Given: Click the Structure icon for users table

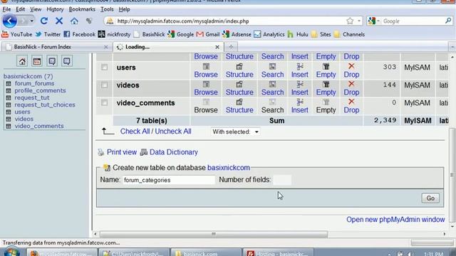Looking at the screenshot, I should coord(239,66).
